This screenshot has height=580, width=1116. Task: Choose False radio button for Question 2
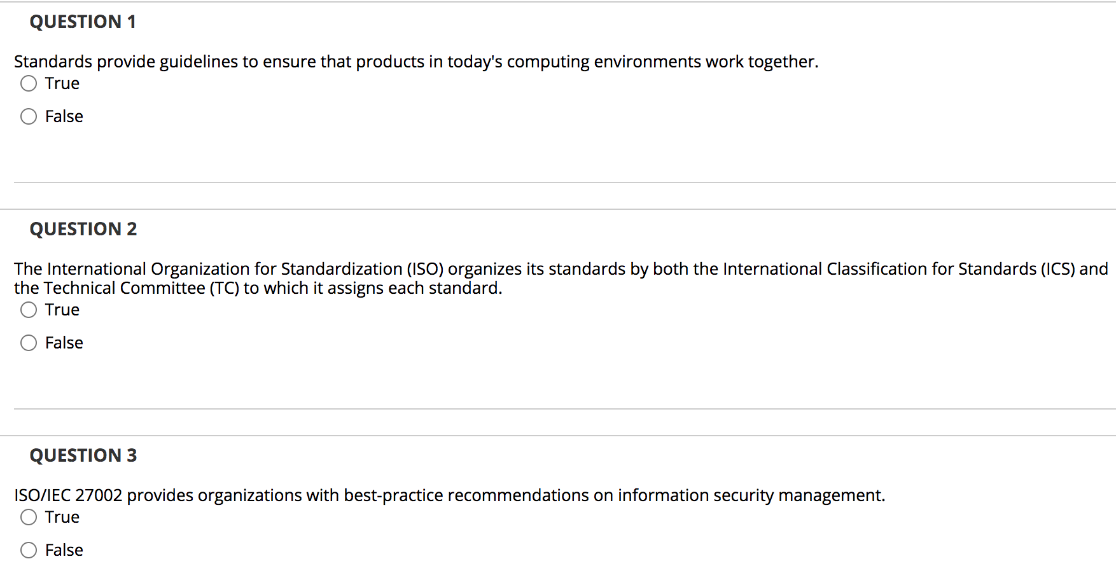29,343
